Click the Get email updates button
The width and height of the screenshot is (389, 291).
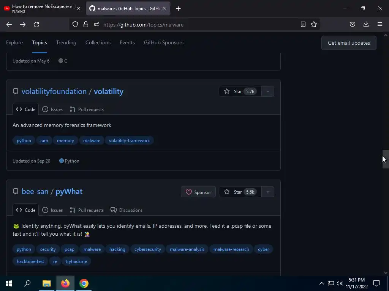[x=349, y=43]
